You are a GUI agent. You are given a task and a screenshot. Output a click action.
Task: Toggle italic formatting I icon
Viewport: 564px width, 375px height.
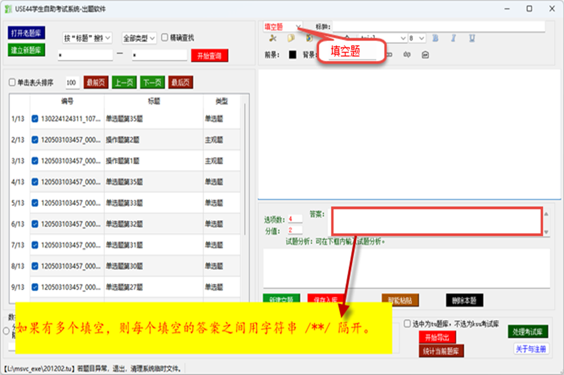(x=453, y=38)
